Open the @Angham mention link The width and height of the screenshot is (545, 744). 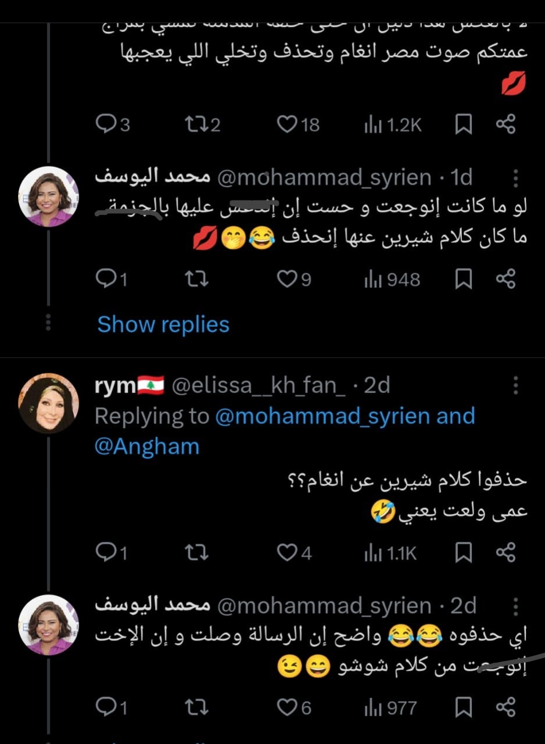pyautogui.click(x=146, y=446)
